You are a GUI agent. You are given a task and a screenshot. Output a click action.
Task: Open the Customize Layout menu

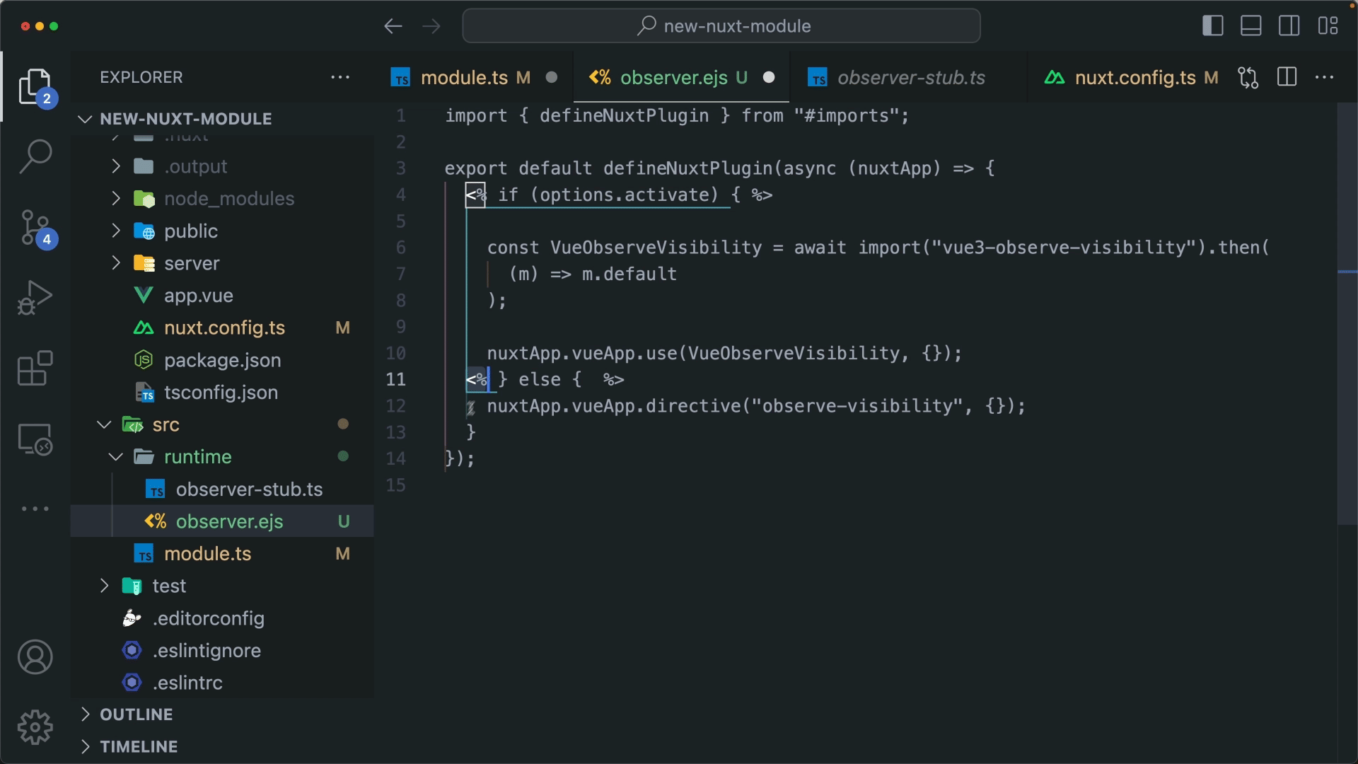click(x=1328, y=26)
